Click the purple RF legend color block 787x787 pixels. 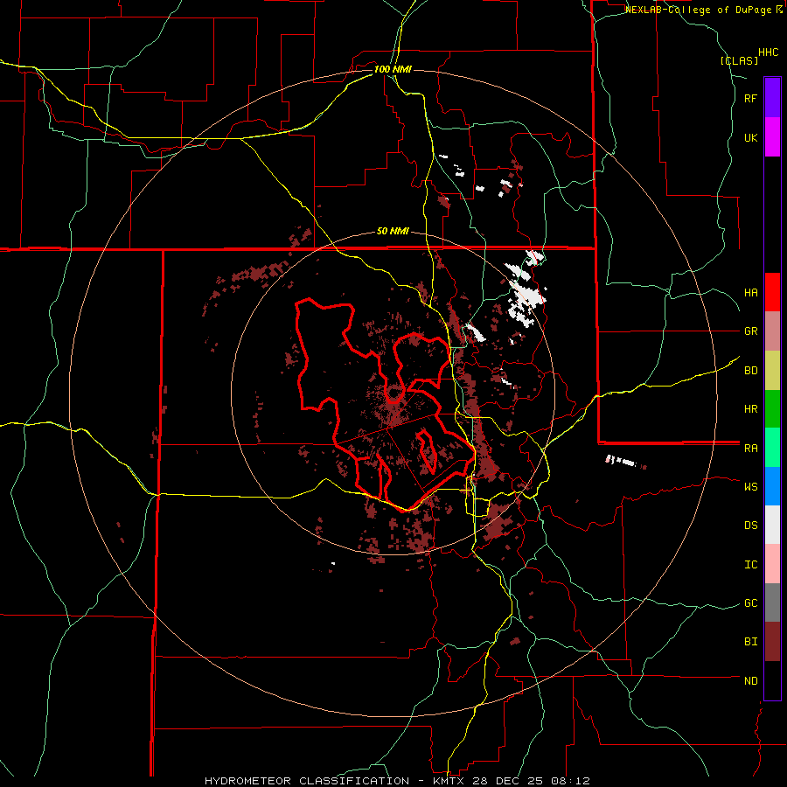tap(772, 98)
